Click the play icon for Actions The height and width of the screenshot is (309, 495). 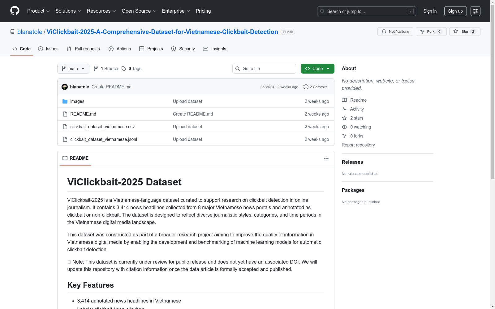pos(111,49)
